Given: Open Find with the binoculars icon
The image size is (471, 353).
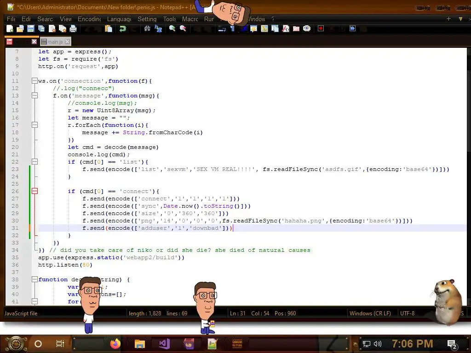Looking at the screenshot, I should (x=147, y=28).
